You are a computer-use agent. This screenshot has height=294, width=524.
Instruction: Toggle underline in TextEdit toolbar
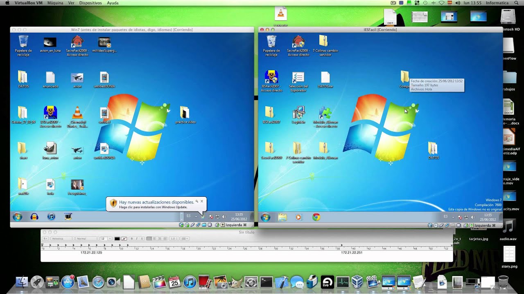pos(142,238)
